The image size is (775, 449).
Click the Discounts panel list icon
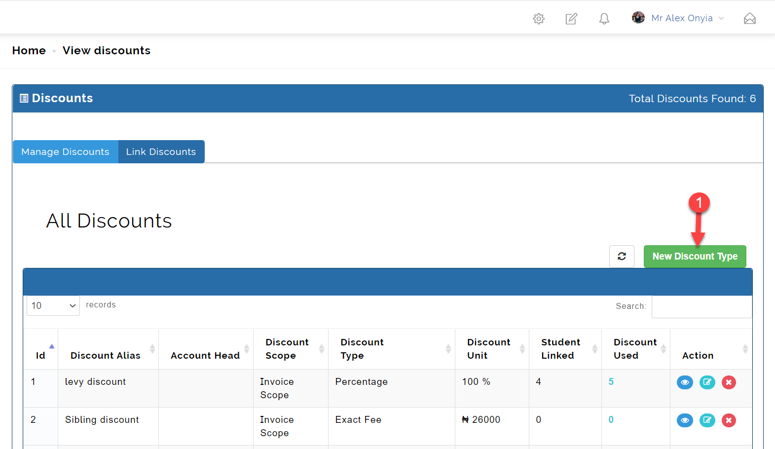point(24,98)
